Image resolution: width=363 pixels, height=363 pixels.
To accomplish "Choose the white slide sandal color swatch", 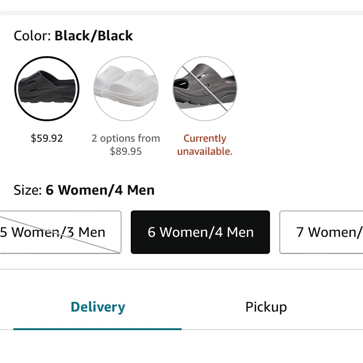I will click(x=126, y=89).
